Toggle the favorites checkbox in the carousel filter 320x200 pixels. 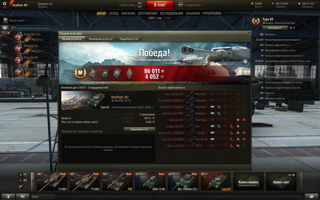point(26,187)
